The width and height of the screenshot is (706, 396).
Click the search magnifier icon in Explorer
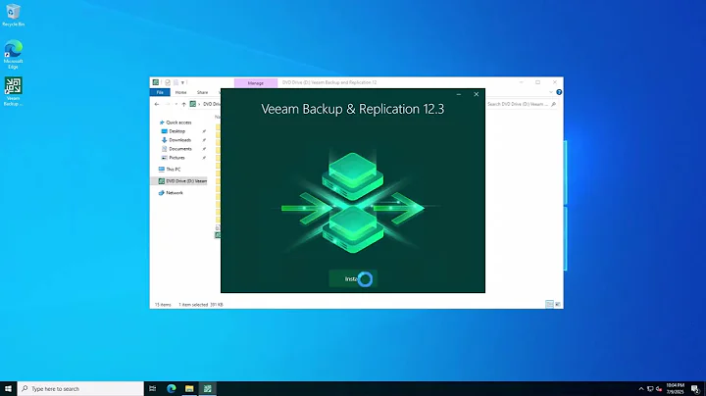point(553,104)
